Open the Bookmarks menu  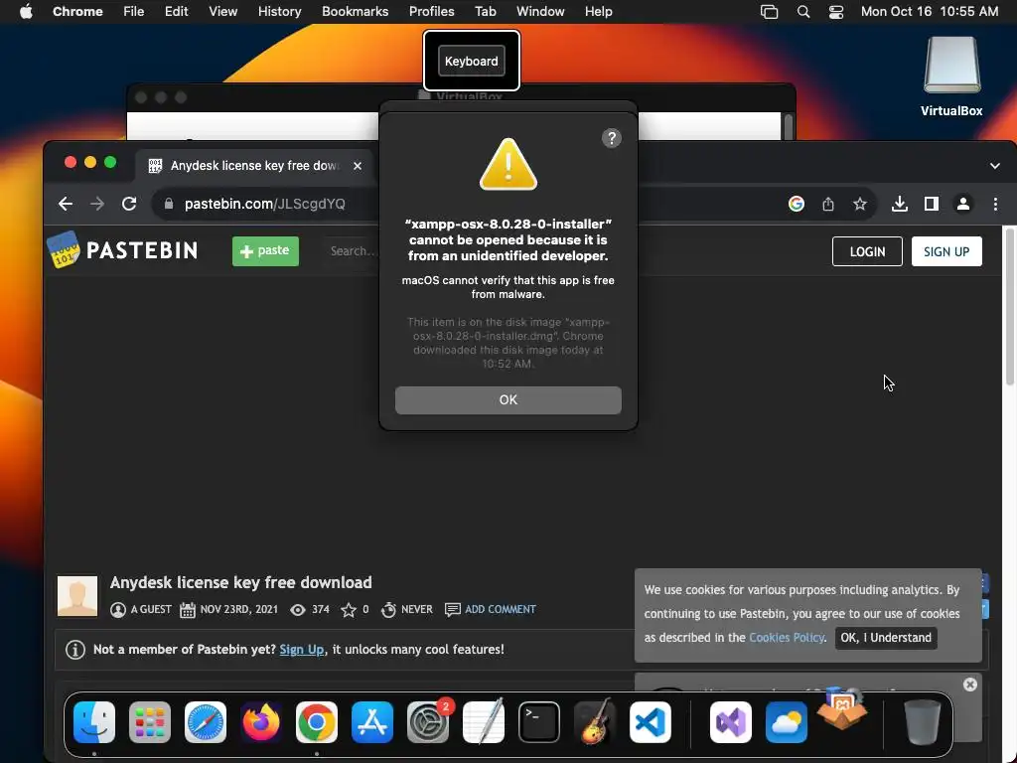355,12
